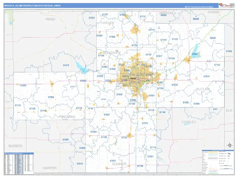Image resolution: width=238 pixels, height=179 pixels.
Task: Click ZIP code label 67152
Action: coord(124,138)
